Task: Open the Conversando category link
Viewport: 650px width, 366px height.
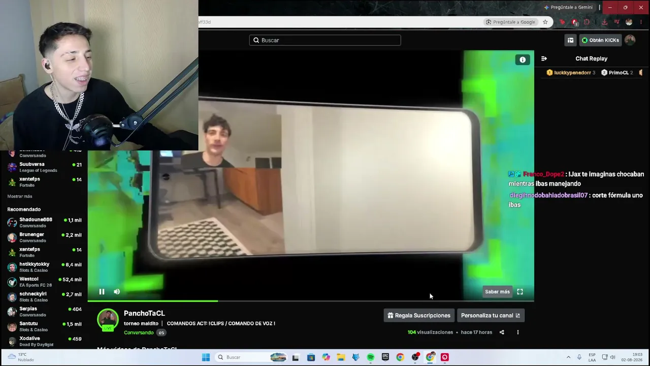Action: 139,332
